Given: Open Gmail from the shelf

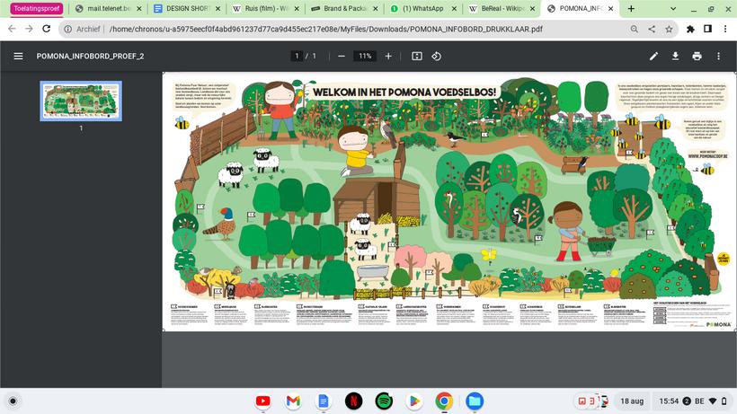Looking at the screenshot, I should point(293,401).
